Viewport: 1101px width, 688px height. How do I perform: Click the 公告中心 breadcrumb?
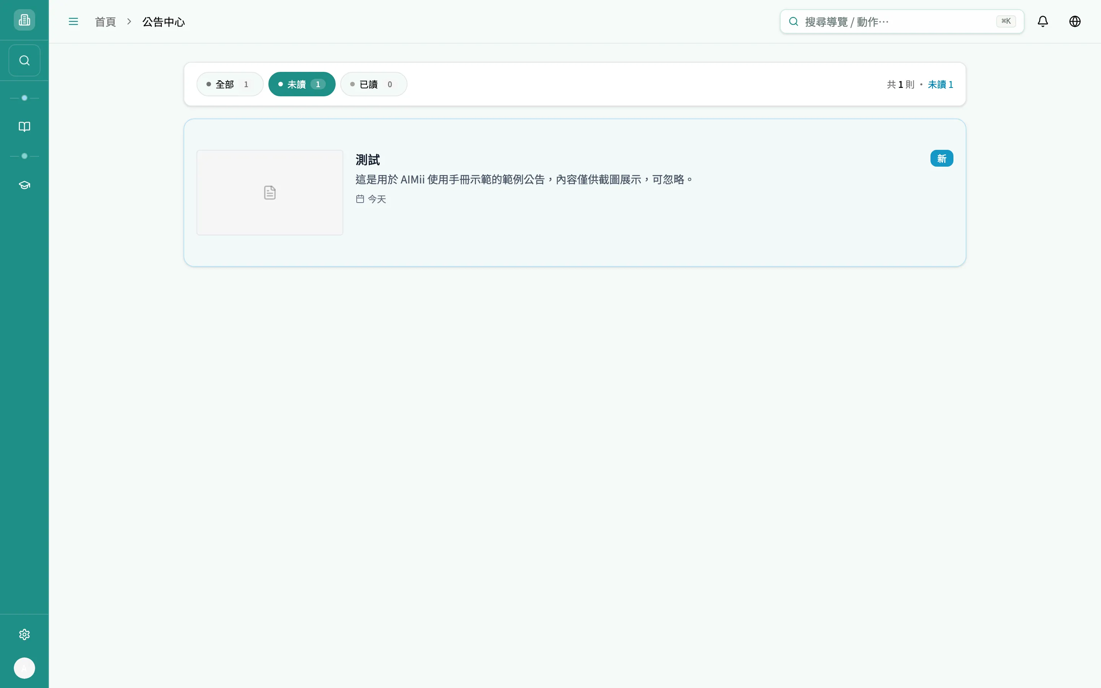click(x=163, y=22)
